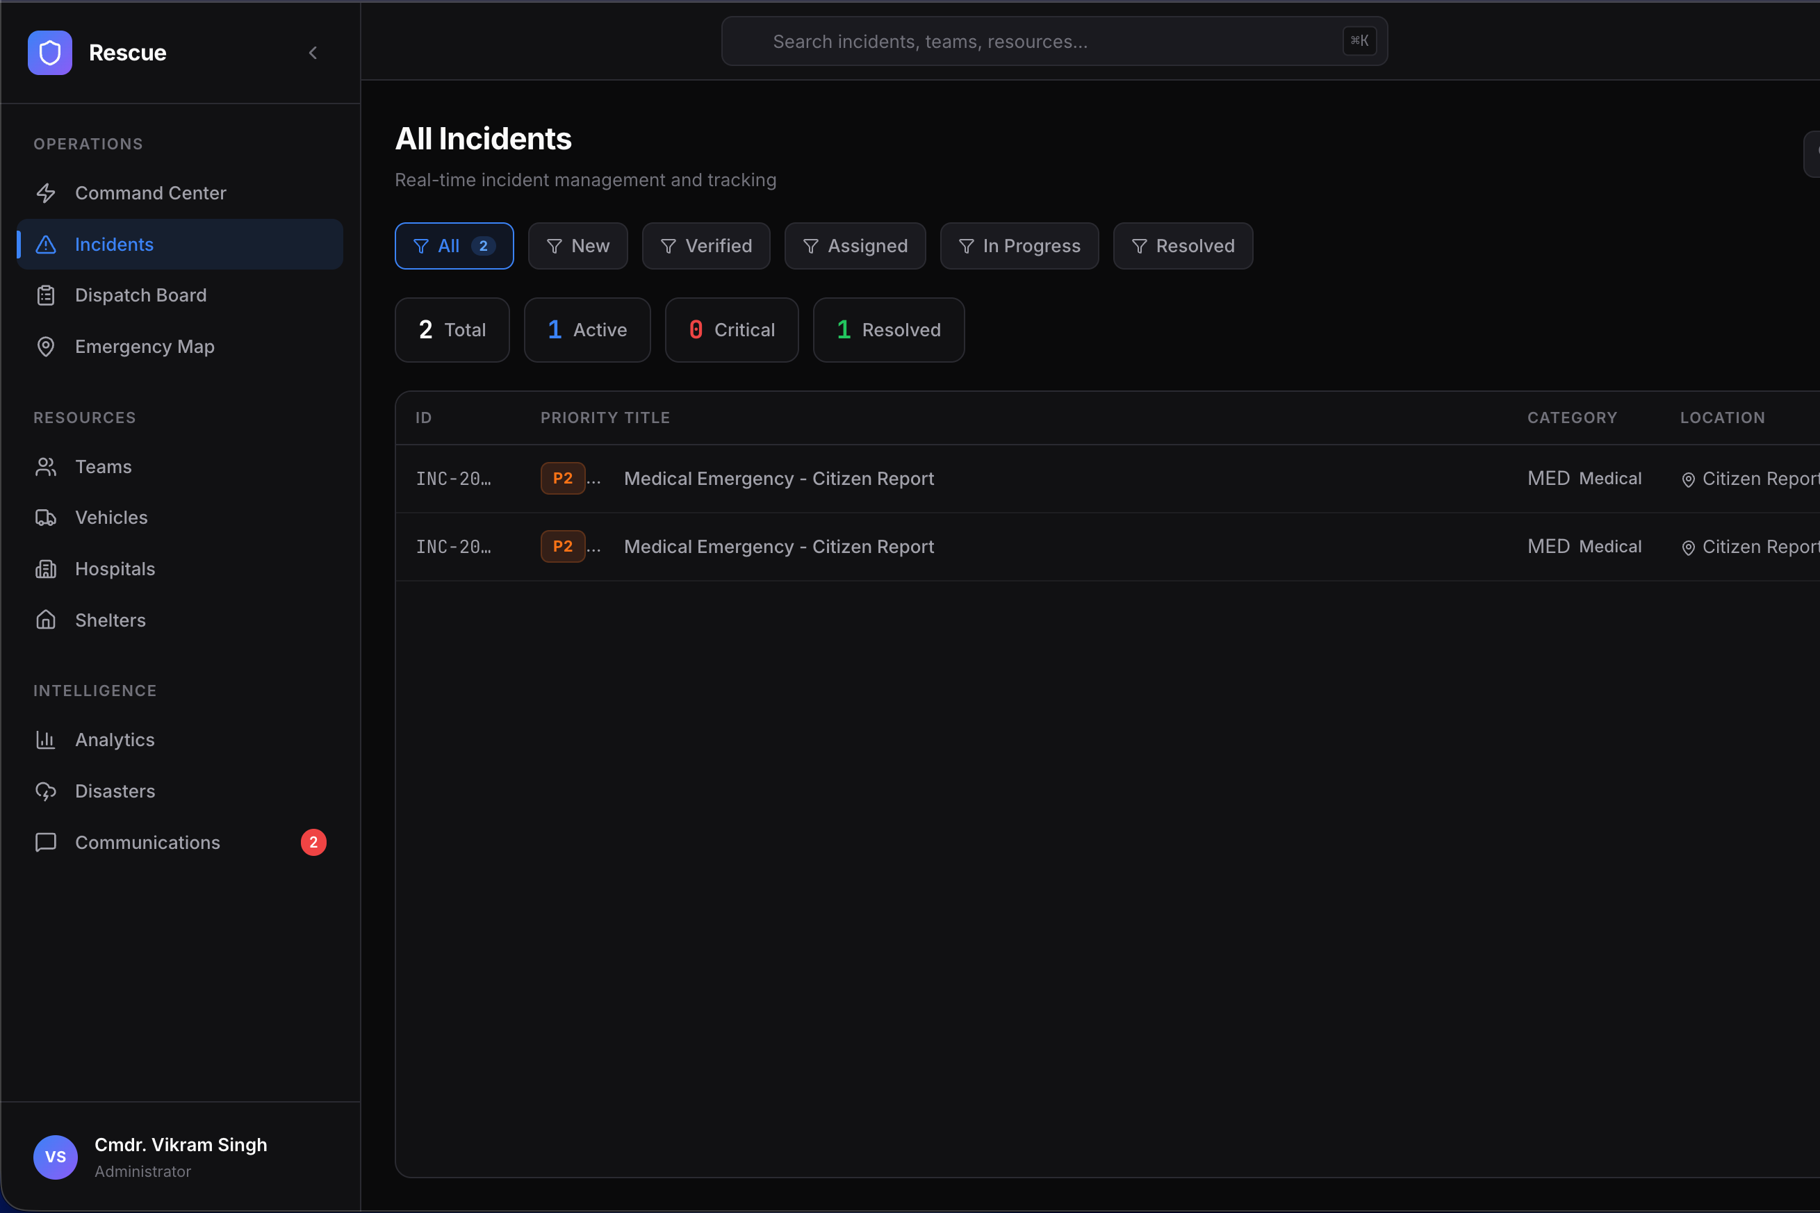
Task: Open the Disasters storm cloud icon
Action: (46, 791)
